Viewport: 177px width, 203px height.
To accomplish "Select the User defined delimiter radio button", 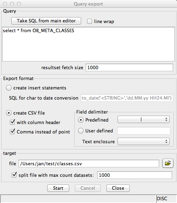I will pos(81,131).
